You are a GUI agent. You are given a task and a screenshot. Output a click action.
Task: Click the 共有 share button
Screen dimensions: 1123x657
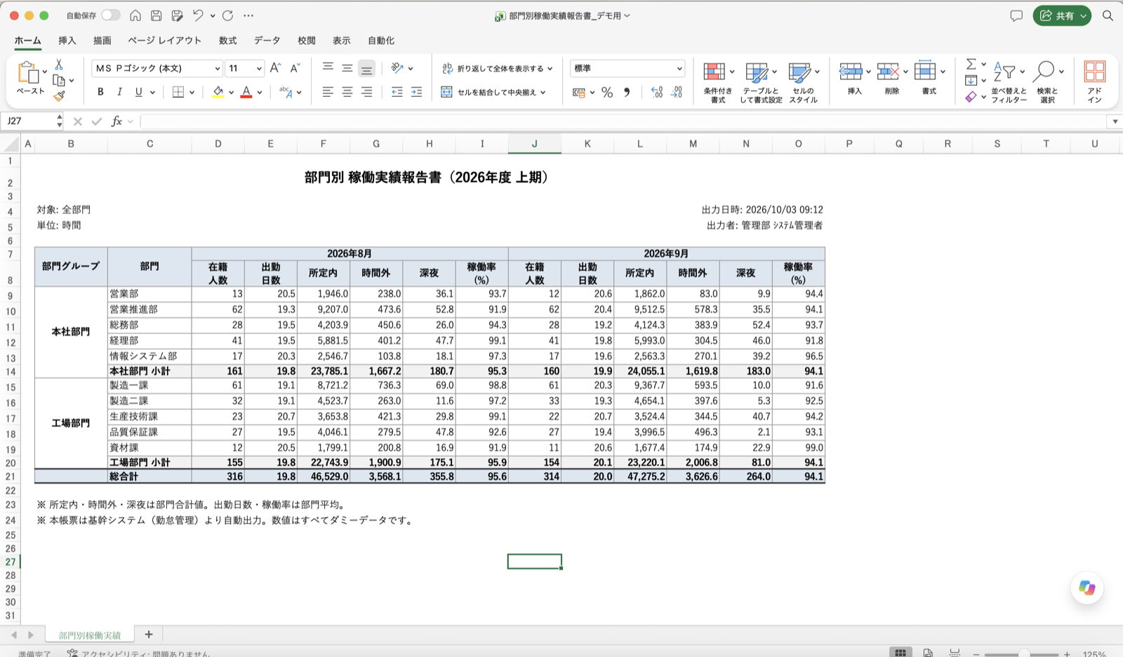click(1061, 15)
